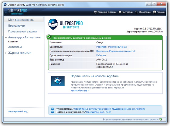The height and width of the screenshot is (126, 170).
Task: Maximize the Outpost window
Action: click(154, 4)
